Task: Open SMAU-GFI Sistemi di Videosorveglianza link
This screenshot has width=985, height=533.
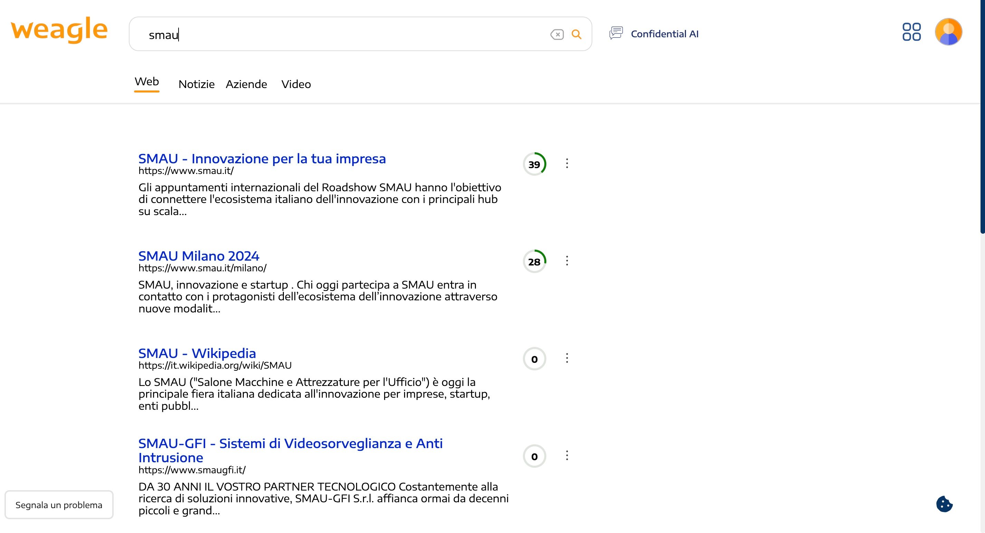Action: 290,450
